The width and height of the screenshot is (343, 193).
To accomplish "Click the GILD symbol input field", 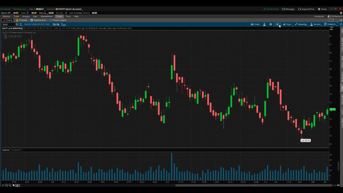I will click(9, 24).
